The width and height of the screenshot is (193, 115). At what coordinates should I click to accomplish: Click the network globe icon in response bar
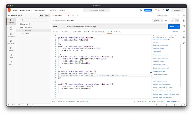[135, 102]
